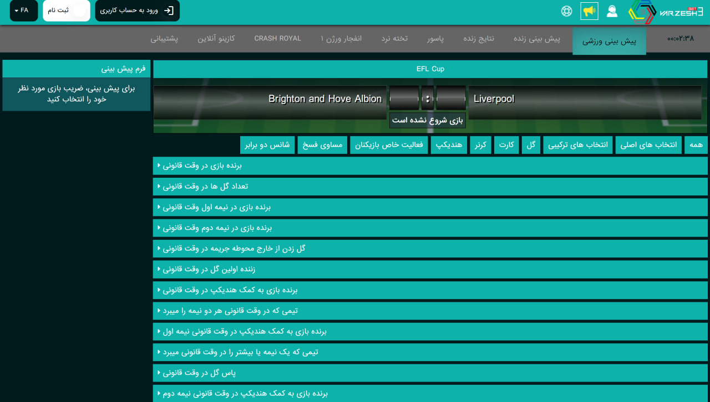Open the پشتیبانی support link
Viewport: 710px width, 402px height.
[x=164, y=39]
